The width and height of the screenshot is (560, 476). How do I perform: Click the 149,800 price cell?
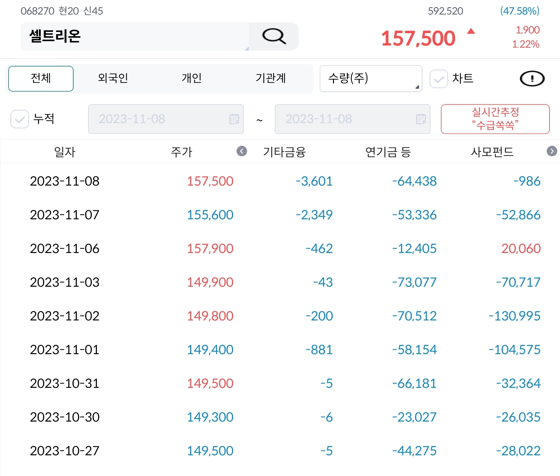(x=210, y=316)
